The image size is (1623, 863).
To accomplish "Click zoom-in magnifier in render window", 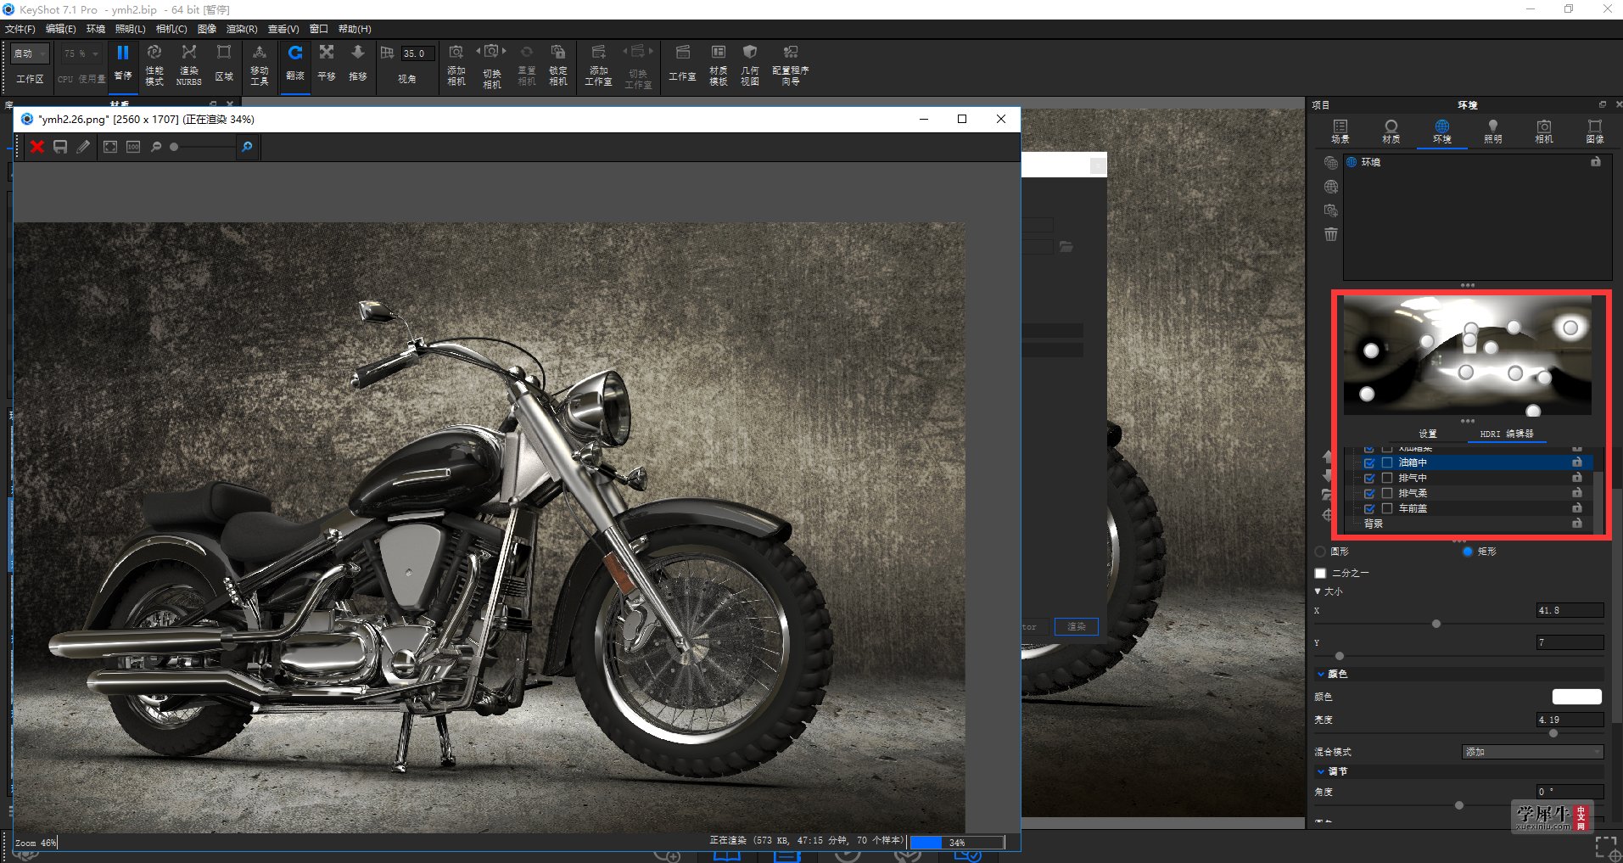I will coord(247,147).
